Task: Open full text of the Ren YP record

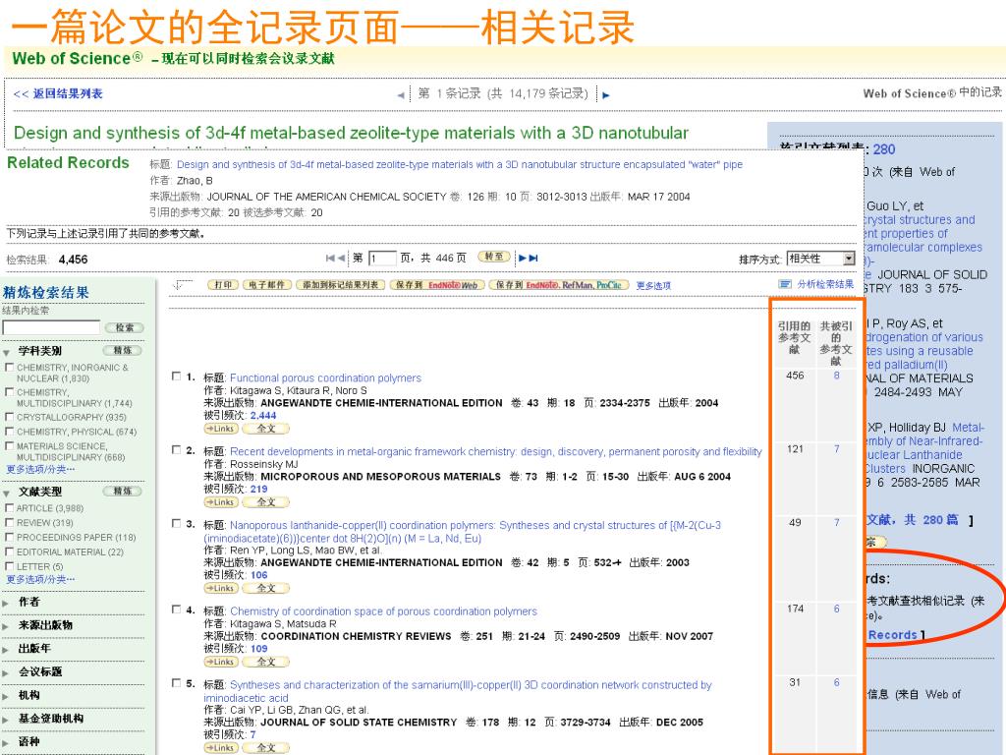Action: 265,588
